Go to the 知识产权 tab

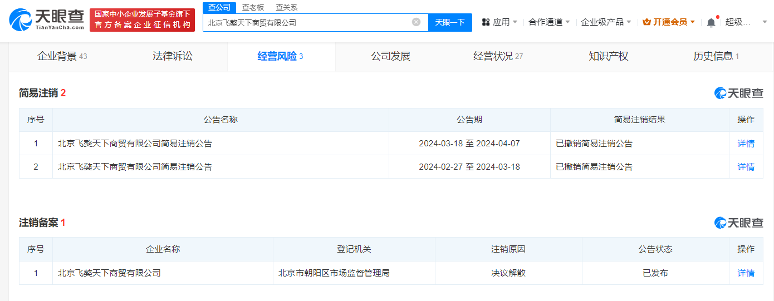(x=608, y=56)
